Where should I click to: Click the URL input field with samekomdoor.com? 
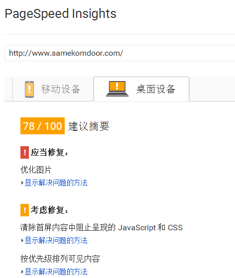120,53
